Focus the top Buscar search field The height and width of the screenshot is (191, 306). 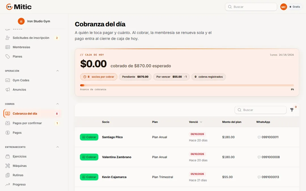[251, 7]
